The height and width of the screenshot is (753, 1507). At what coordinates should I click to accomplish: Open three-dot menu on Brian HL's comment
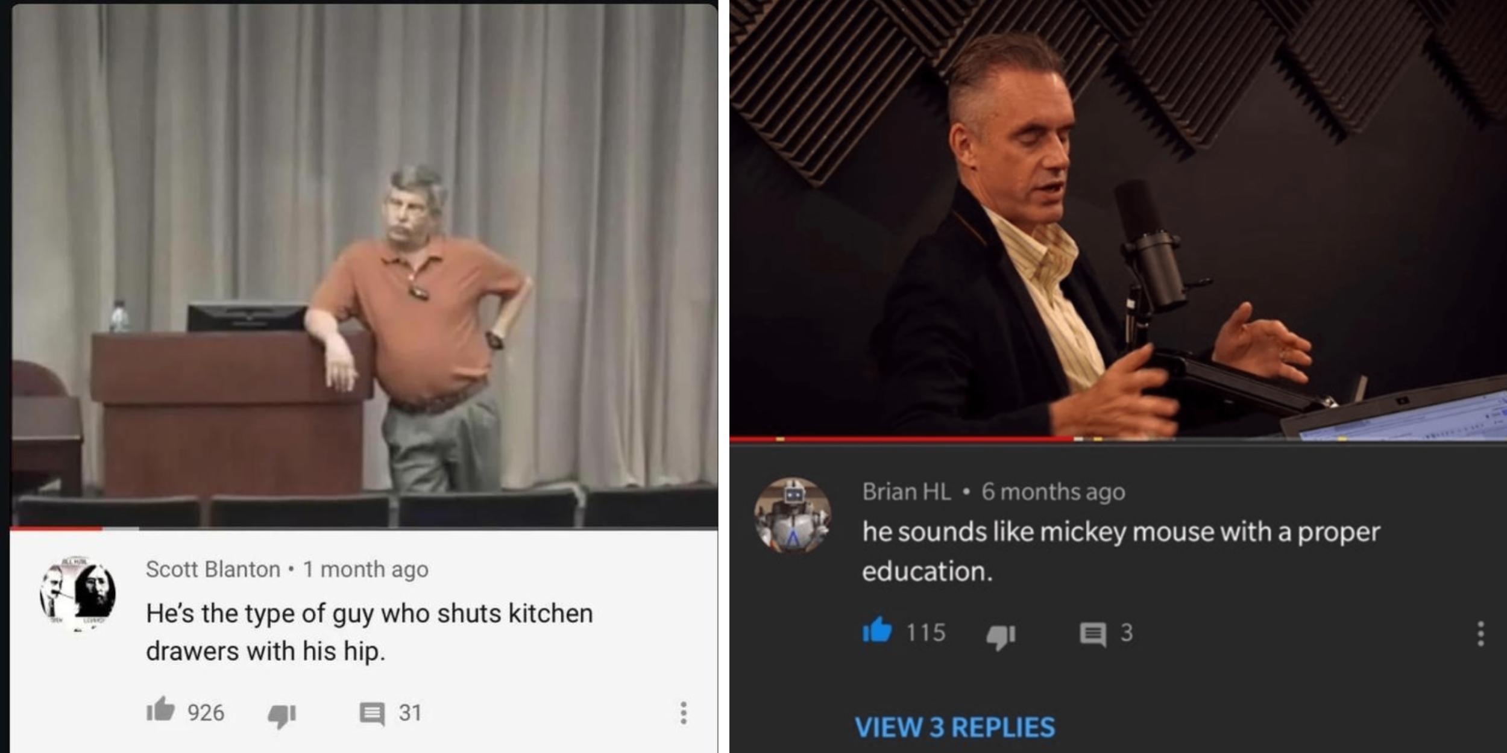pos(1480,634)
